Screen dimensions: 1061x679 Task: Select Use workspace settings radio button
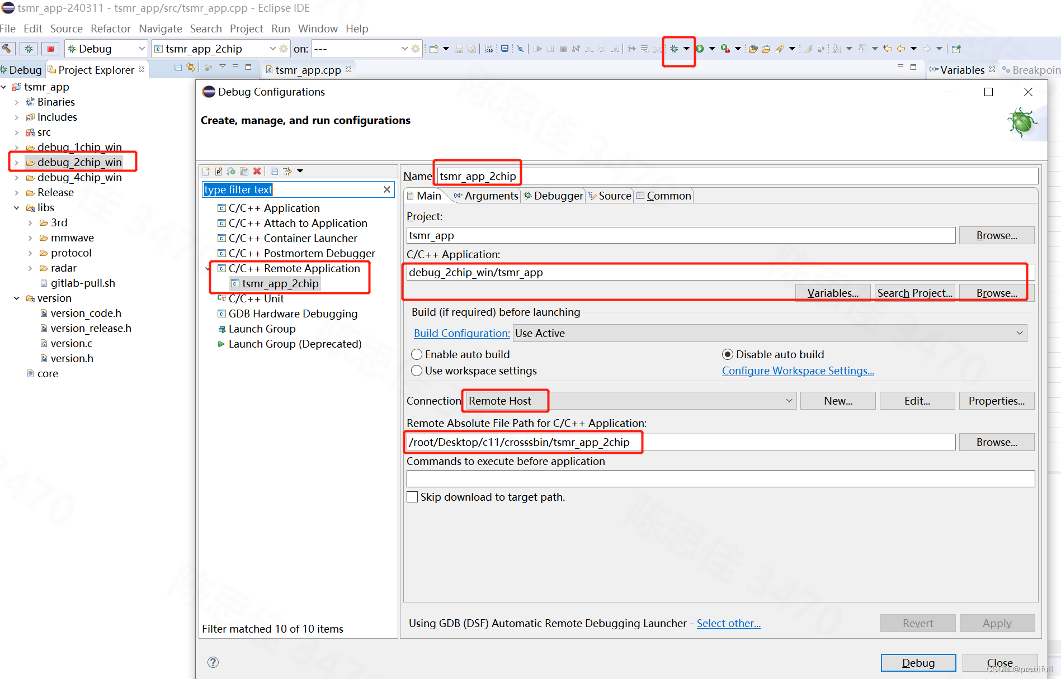pos(417,371)
